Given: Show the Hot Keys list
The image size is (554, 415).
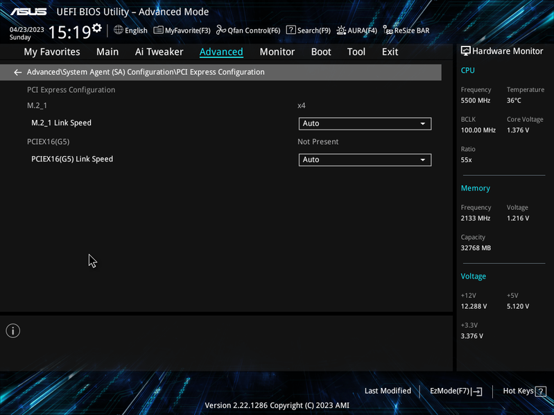Looking at the screenshot, I should [x=524, y=391].
